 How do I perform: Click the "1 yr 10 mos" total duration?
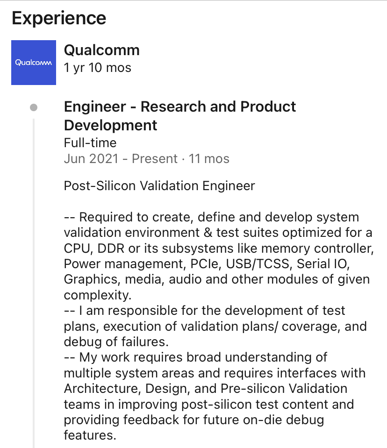tap(97, 67)
